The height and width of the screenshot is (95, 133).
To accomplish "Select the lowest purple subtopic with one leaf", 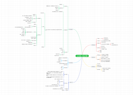I will (x=67, y=90).
